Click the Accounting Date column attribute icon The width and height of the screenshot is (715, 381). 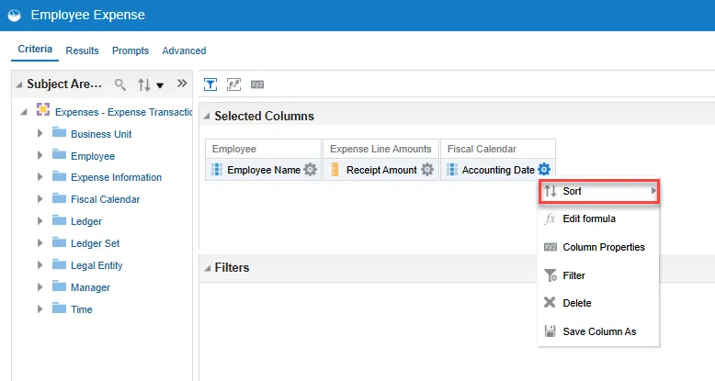452,170
